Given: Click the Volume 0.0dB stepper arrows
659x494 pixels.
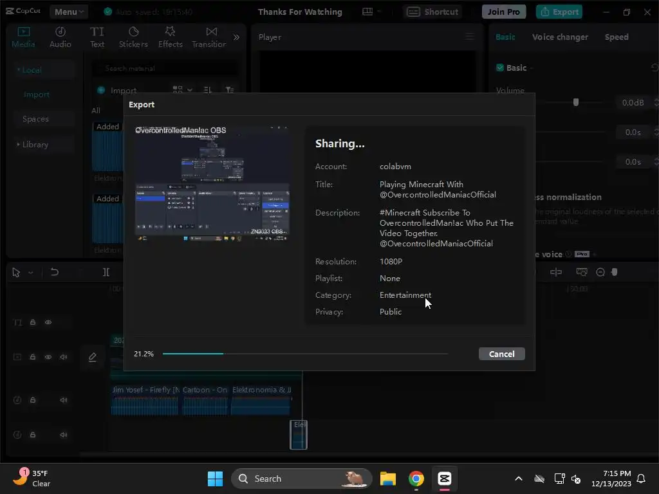Looking at the screenshot, I should coord(656,102).
